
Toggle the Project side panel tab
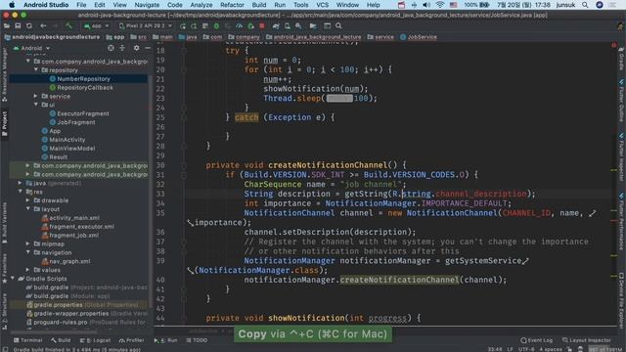tap(4, 123)
